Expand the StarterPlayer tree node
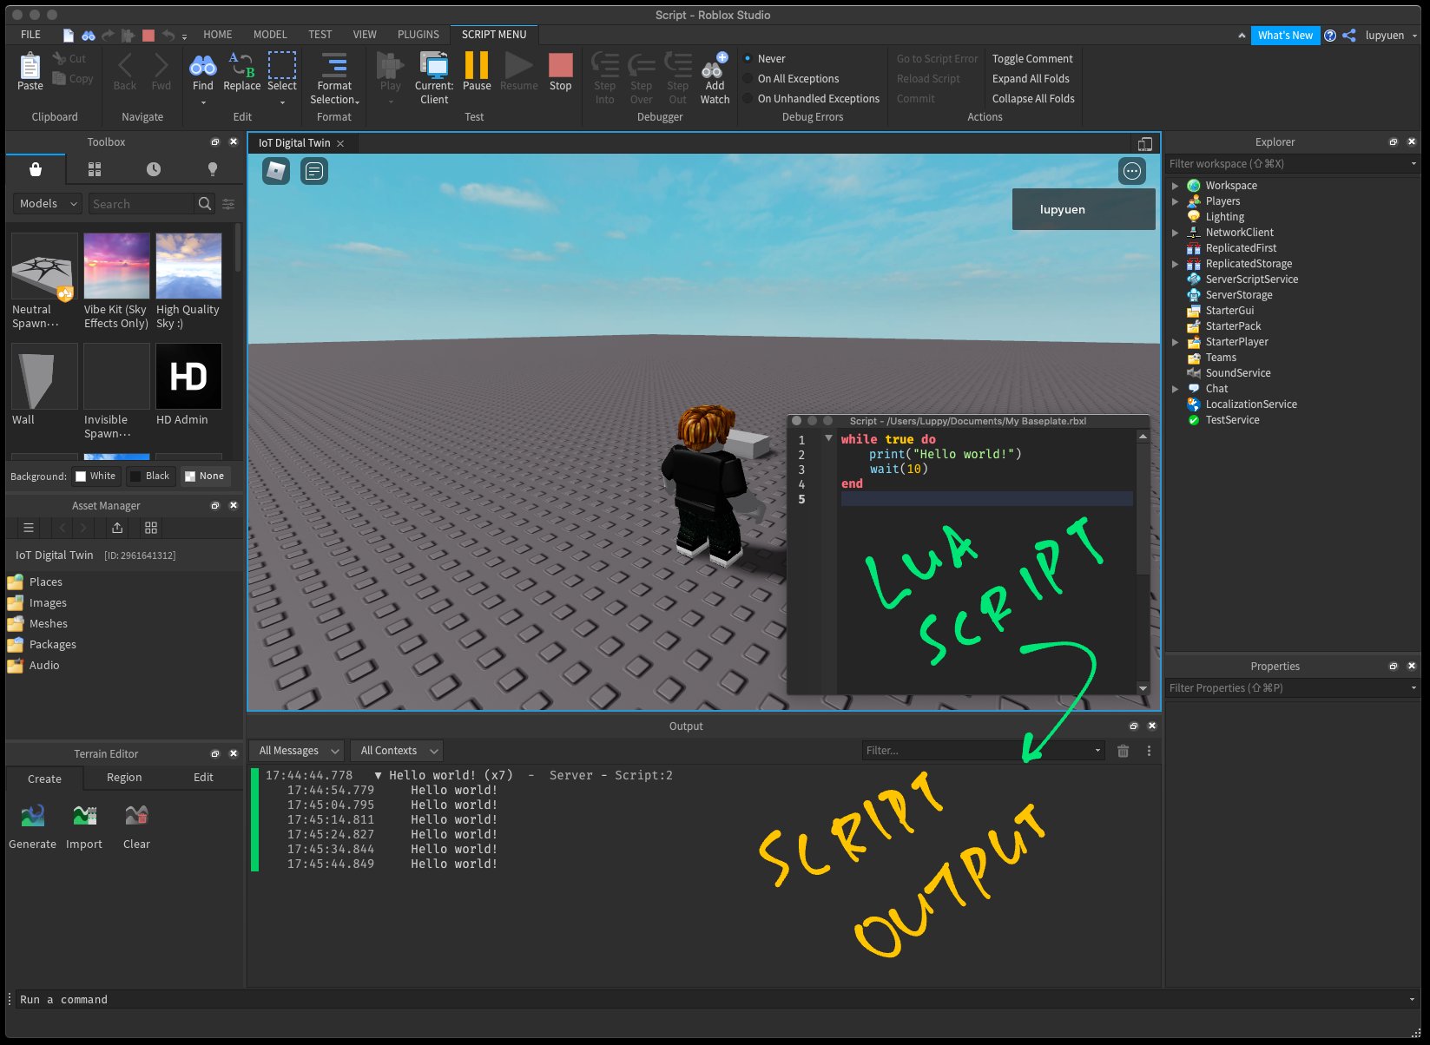The width and height of the screenshot is (1430, 1045). 1175,342
